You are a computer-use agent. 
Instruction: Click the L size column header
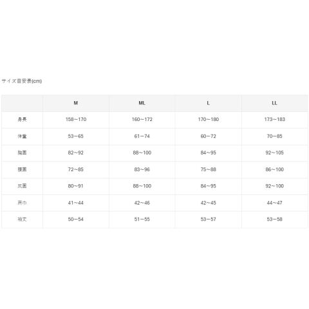(208, 103)
